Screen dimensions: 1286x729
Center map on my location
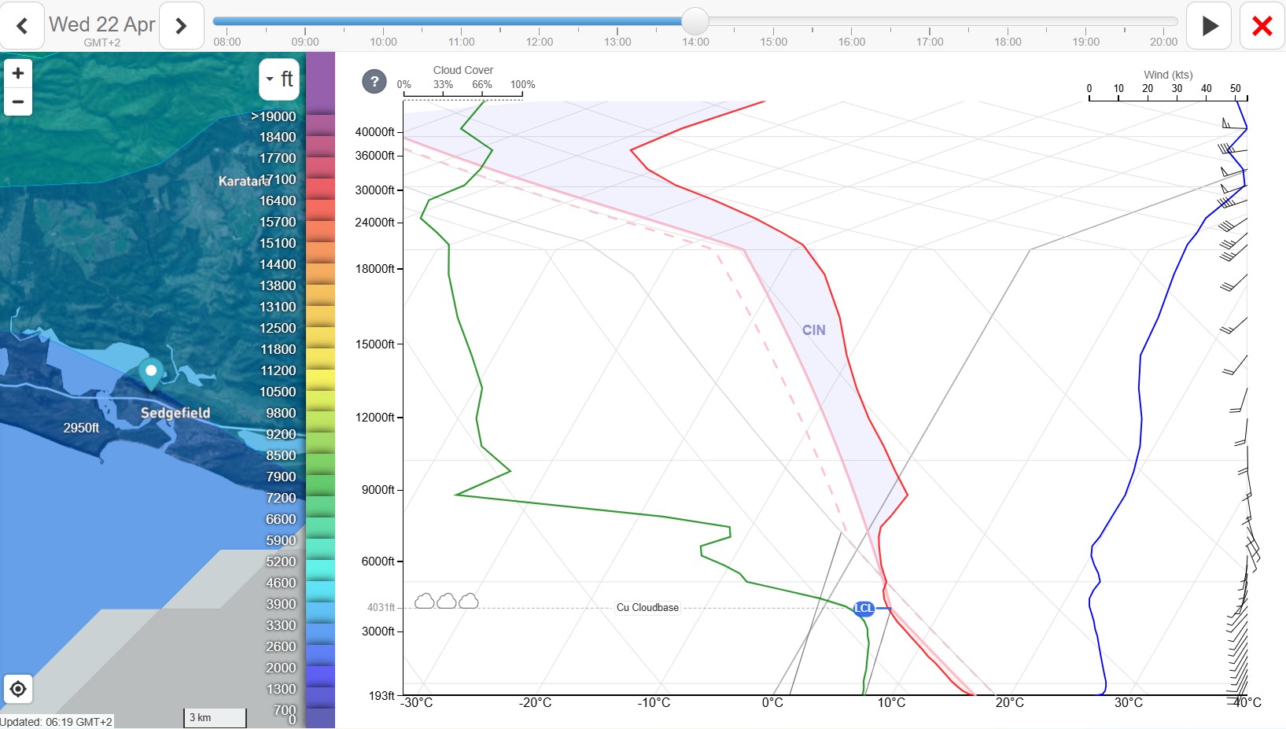pyautogui.click(x=18, y=690)
